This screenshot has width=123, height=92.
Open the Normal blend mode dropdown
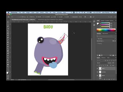(x=102, y=63)
